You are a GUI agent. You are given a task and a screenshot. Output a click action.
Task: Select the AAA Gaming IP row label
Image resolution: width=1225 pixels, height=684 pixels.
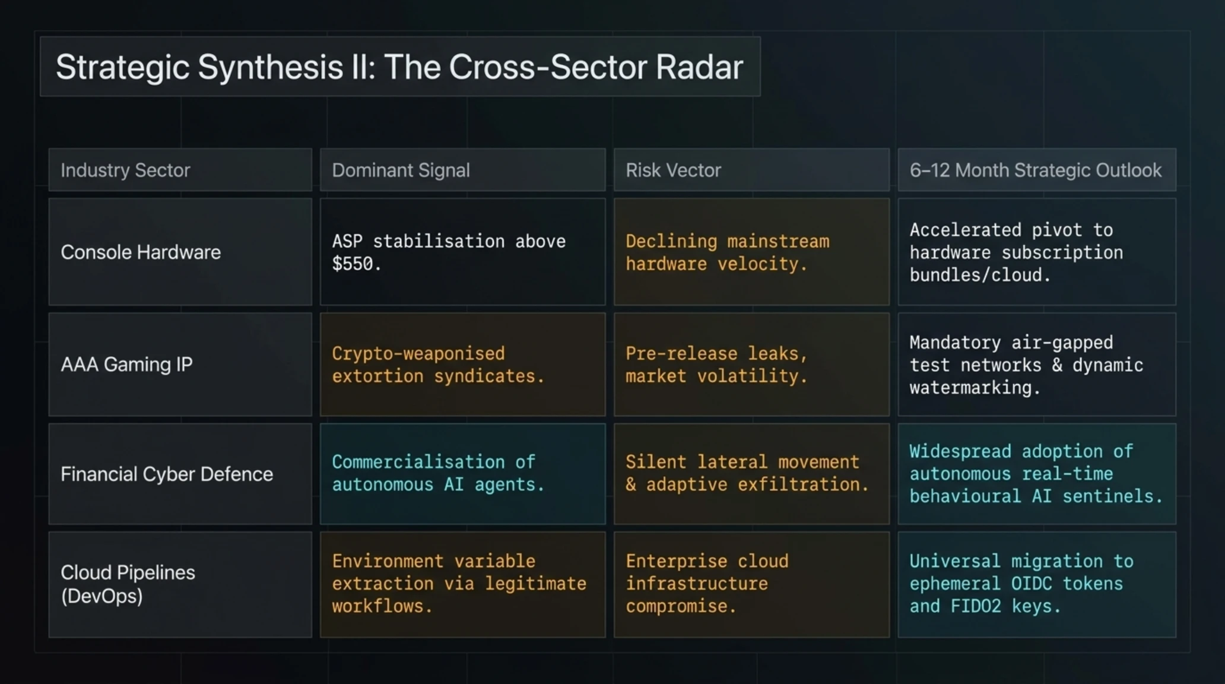[180, 364]
